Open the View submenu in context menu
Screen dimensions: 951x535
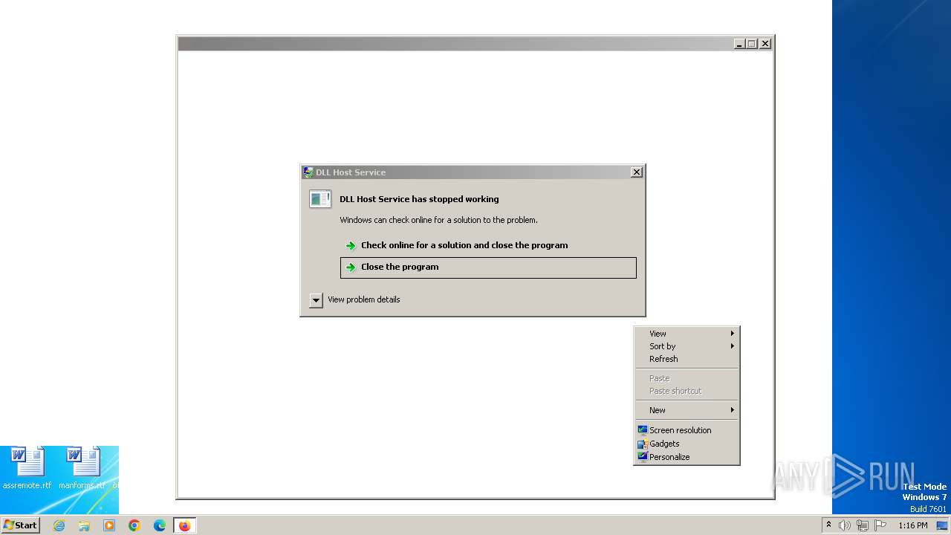pyautogui.click(x=687, y=334)
